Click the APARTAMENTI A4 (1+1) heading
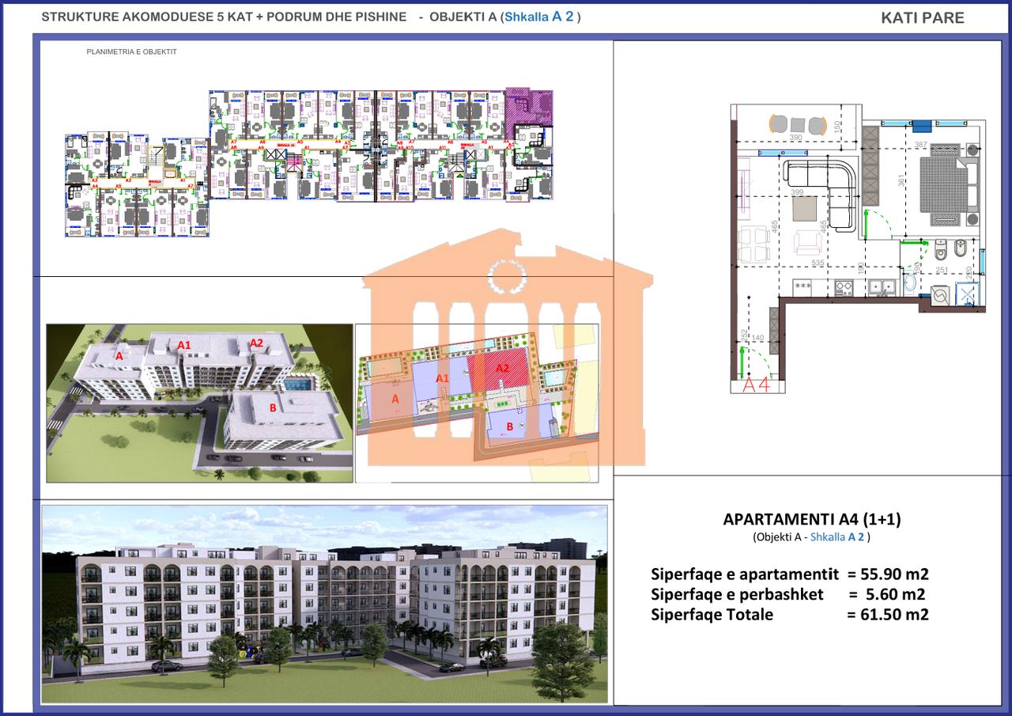The height and width of the screenshot is (716, 1012). tap(812, 520)
